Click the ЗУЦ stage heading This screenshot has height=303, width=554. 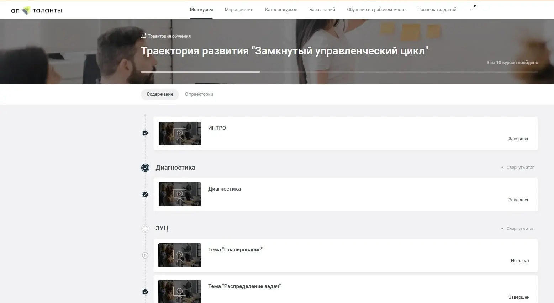[162, 228]
